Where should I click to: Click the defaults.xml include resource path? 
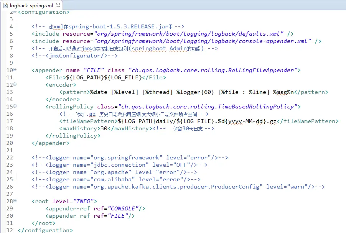coord(189,34)
